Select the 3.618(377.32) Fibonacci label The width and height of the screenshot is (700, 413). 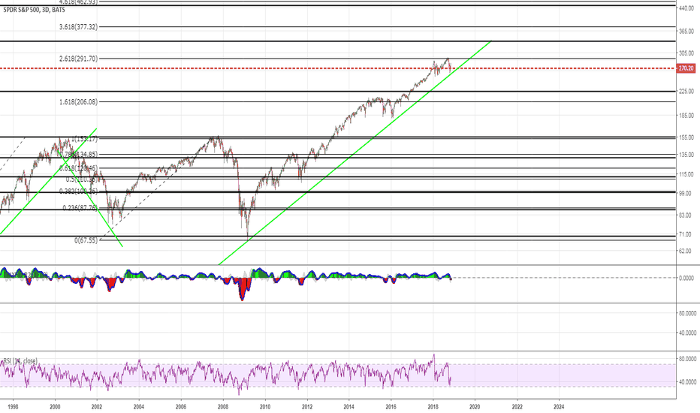[x=78, y=27]
